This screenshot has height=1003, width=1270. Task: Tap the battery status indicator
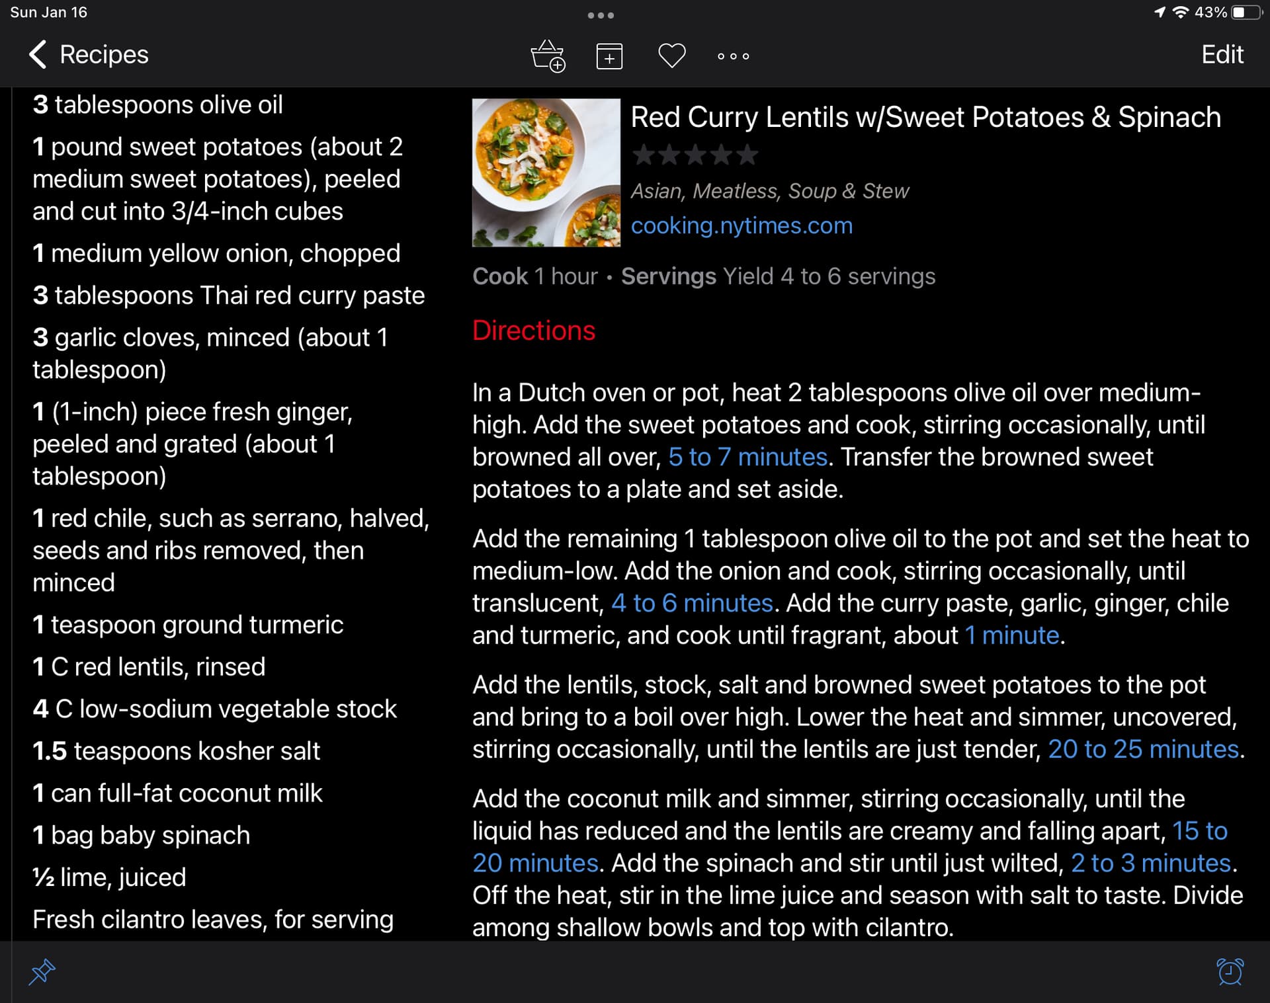[1246, 13]
